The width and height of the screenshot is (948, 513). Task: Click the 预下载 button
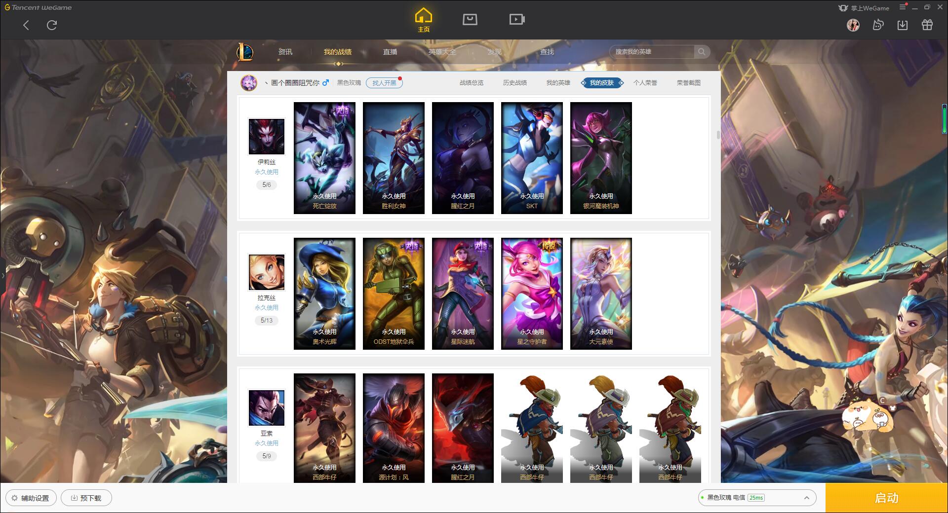tap(86, 498)
